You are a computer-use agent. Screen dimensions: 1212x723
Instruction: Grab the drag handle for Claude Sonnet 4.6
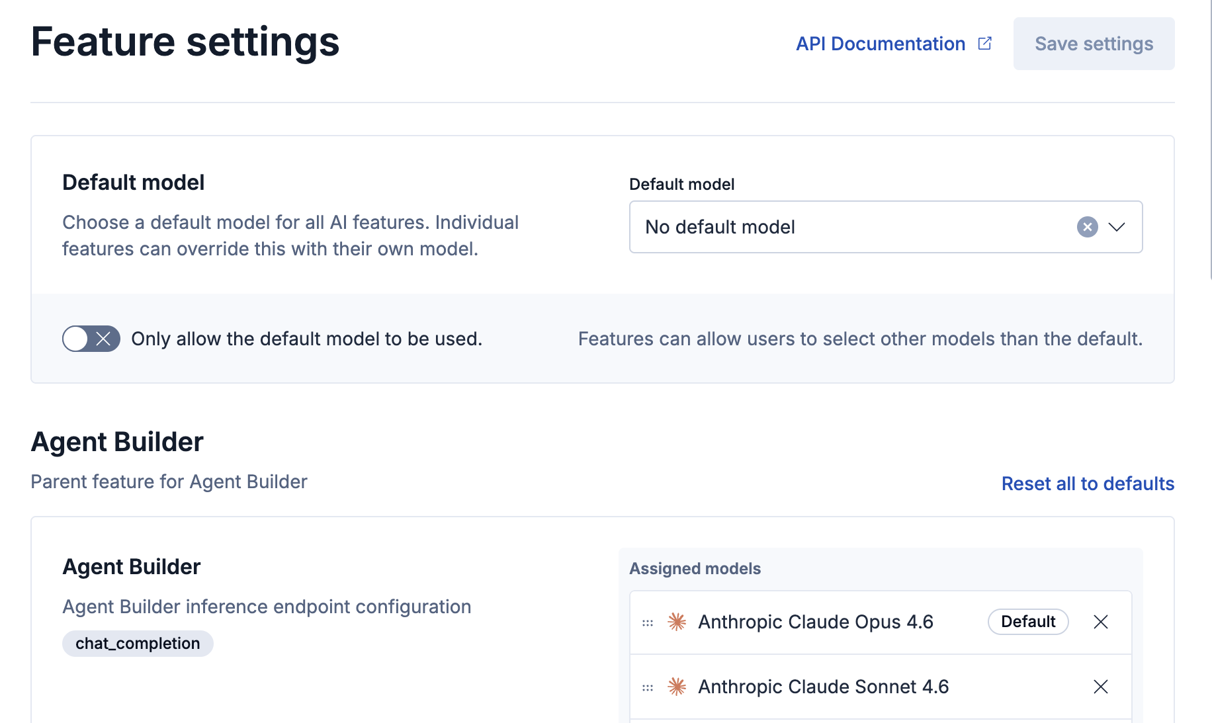[648, 687]
